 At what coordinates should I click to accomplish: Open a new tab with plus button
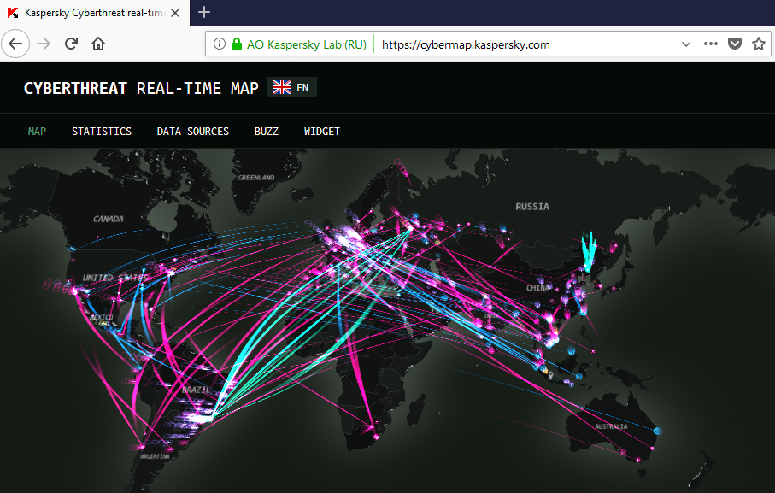204,12
